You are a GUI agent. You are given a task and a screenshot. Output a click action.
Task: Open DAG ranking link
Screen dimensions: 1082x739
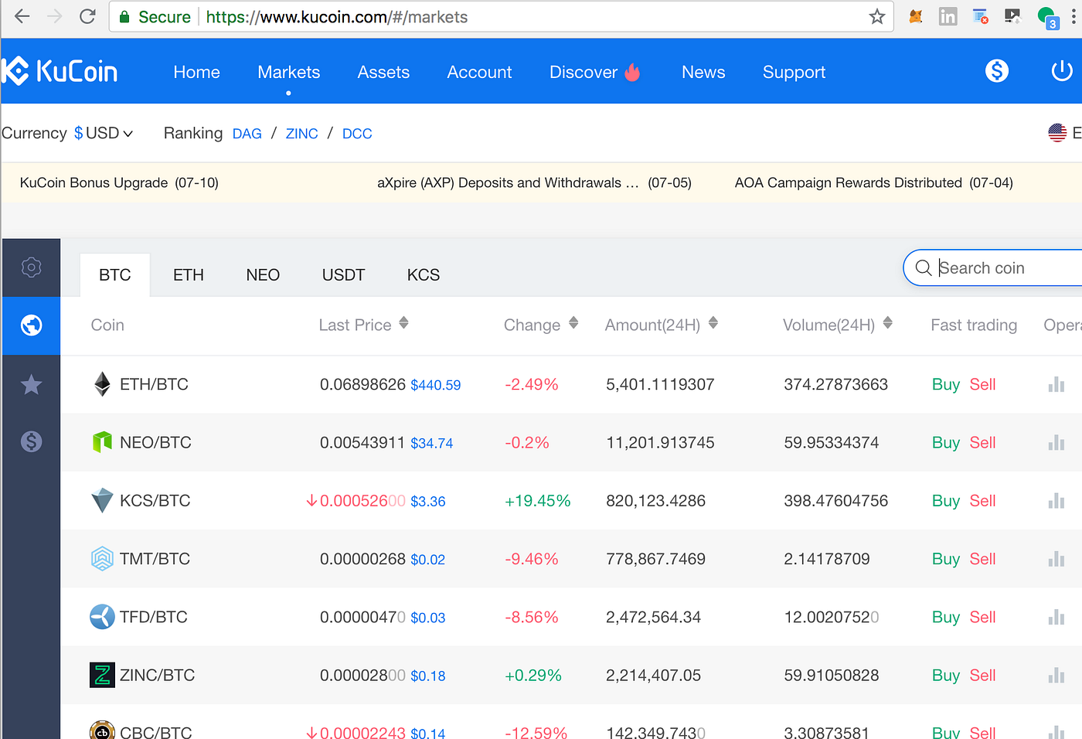247,134
